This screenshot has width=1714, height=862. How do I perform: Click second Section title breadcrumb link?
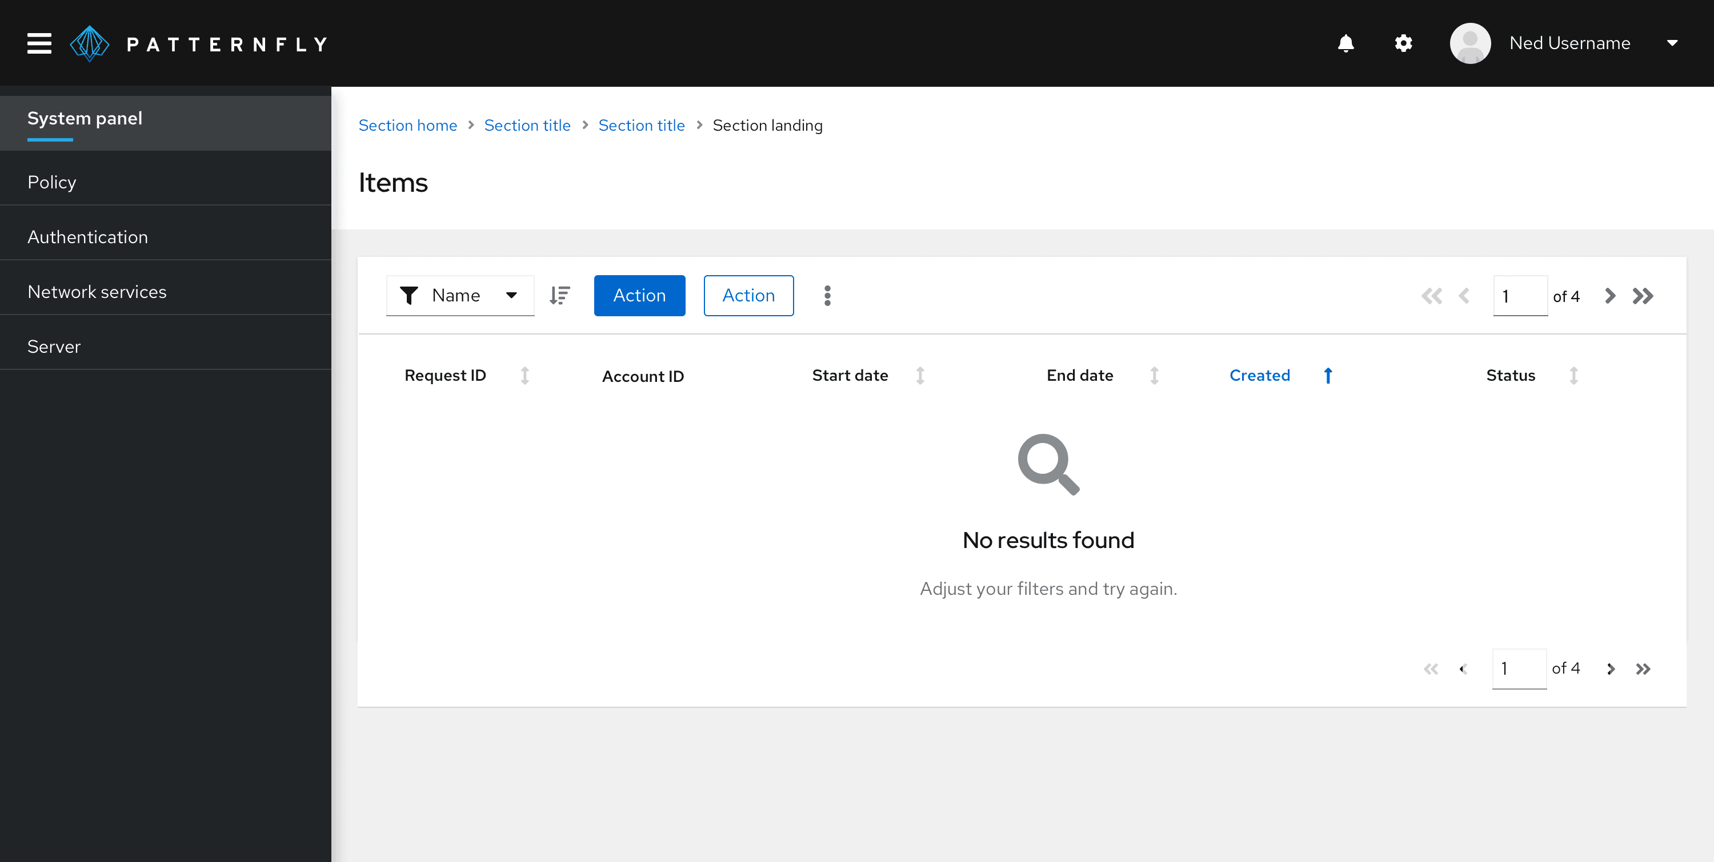coord(642,126)
